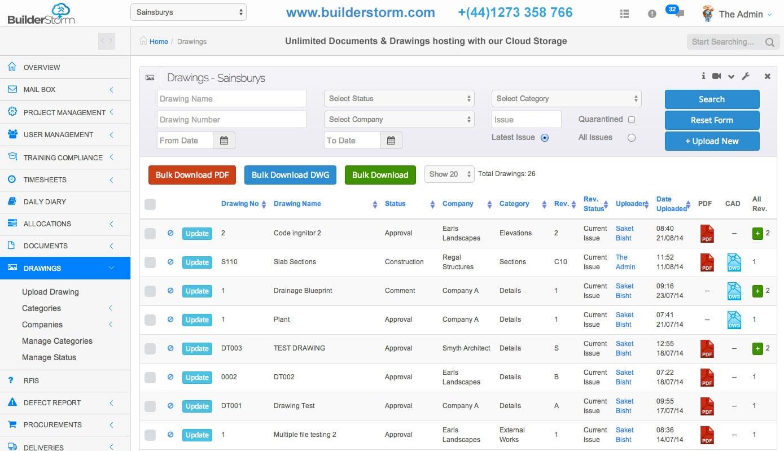Click Update button for Drawing Test row
This screenshot has width=784, height=451.
click(197, 406)
